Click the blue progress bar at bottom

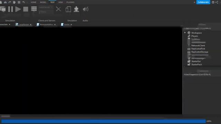click(x=104, y=121)
